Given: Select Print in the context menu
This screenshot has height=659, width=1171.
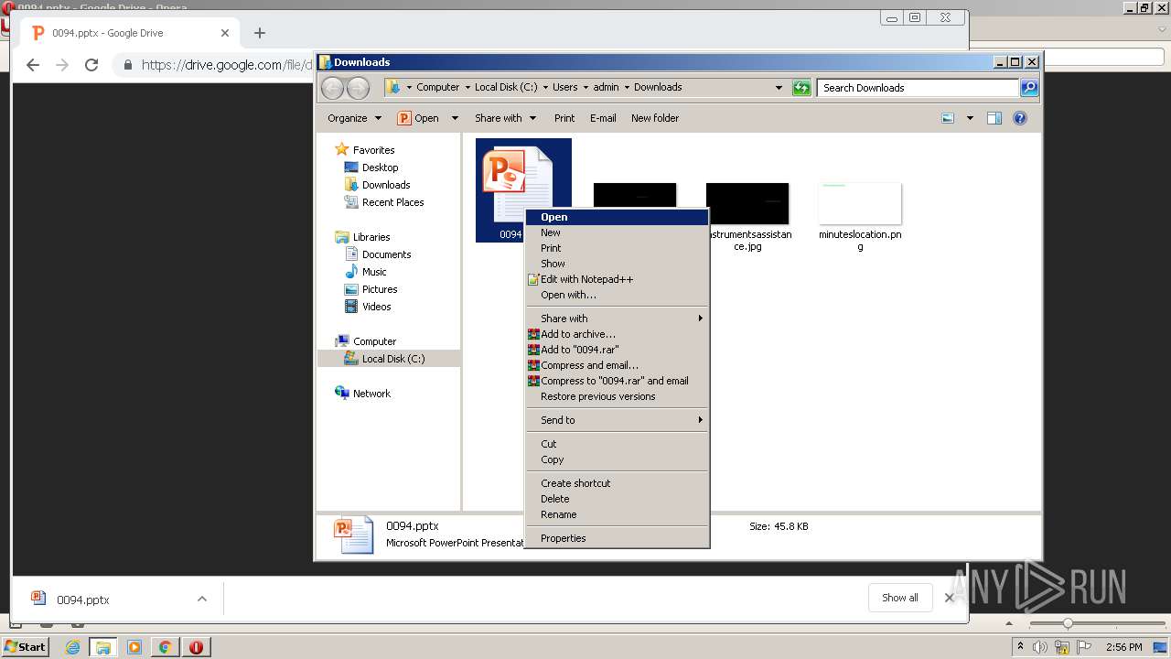Looking at the screenshot, I should pyautogui.click(x=617, y=248).
